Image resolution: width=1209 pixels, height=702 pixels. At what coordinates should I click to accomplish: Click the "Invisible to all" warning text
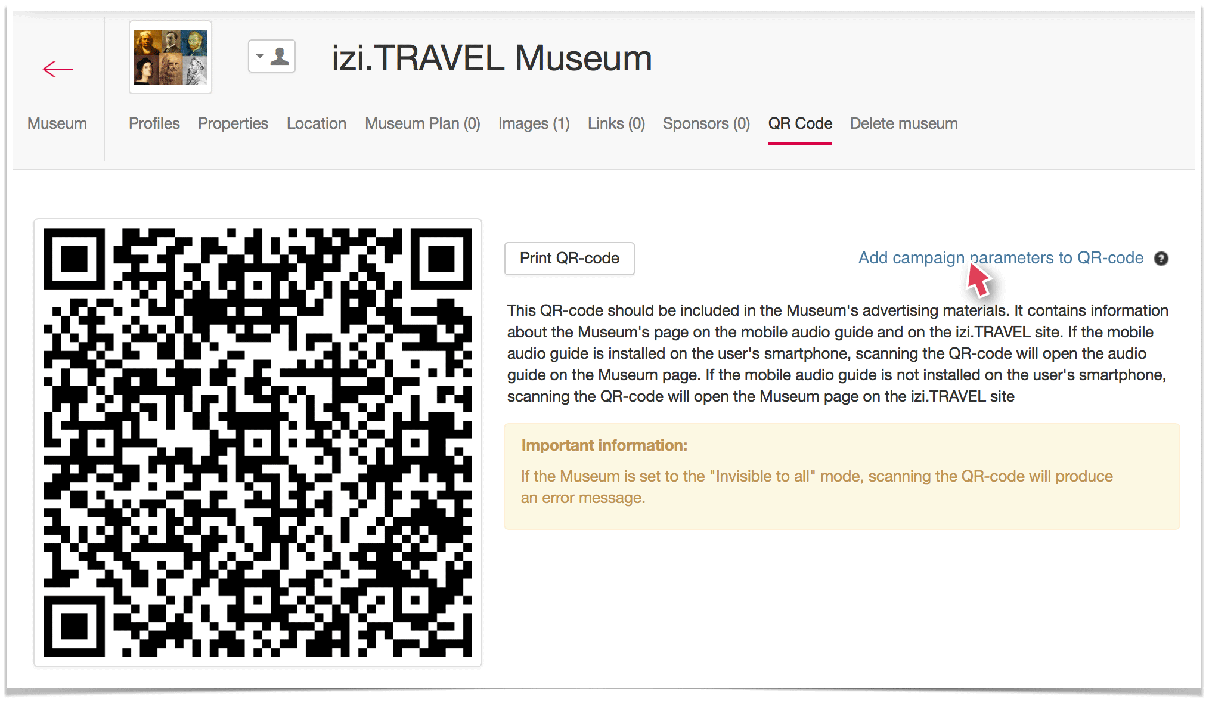(x=817, y=487)
